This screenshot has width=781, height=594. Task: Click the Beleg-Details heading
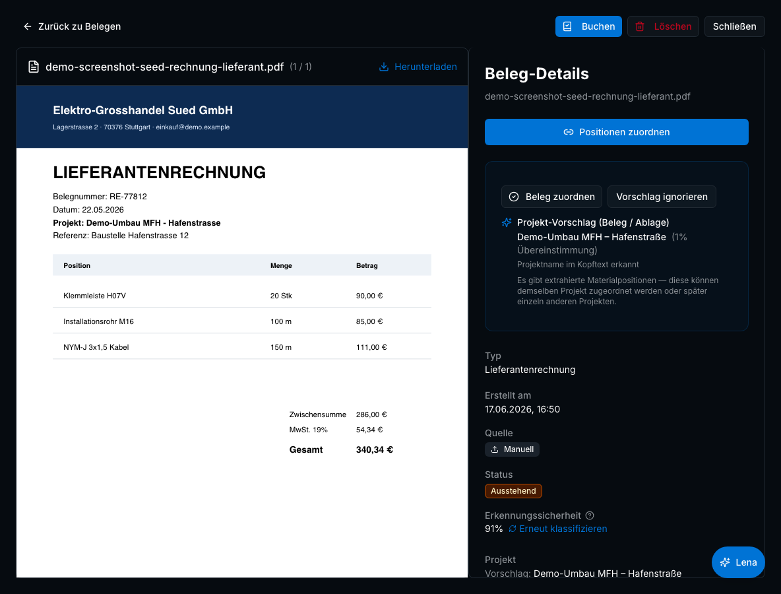pos(536,74)
